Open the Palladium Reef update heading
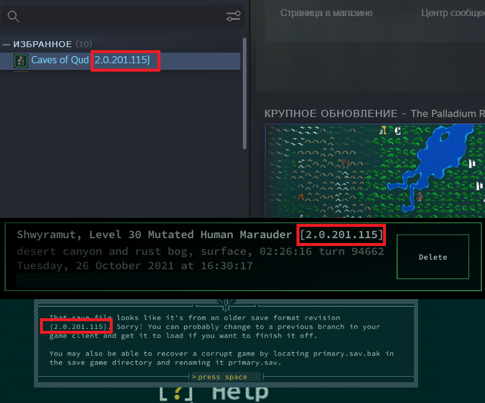The width and height of the screenshot is (485, 403). click(x=375, y=113)
